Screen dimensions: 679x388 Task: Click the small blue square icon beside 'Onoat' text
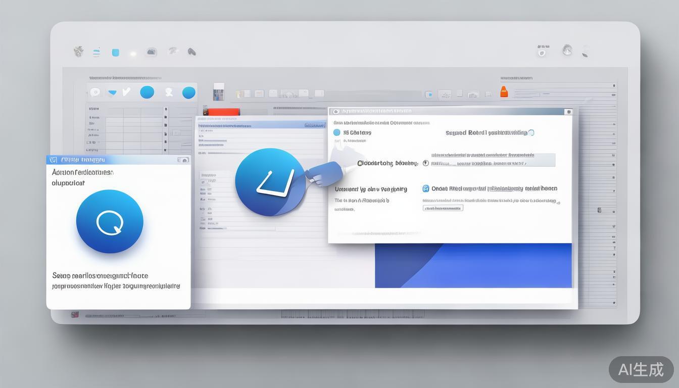click(425, 188)
